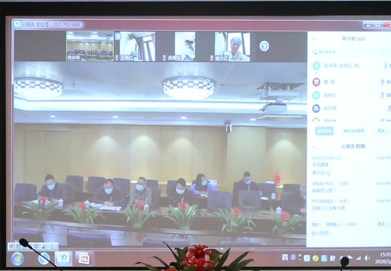Click the 解除全体静音 unmute all button
Screen dimensions: 391x271
354,130
